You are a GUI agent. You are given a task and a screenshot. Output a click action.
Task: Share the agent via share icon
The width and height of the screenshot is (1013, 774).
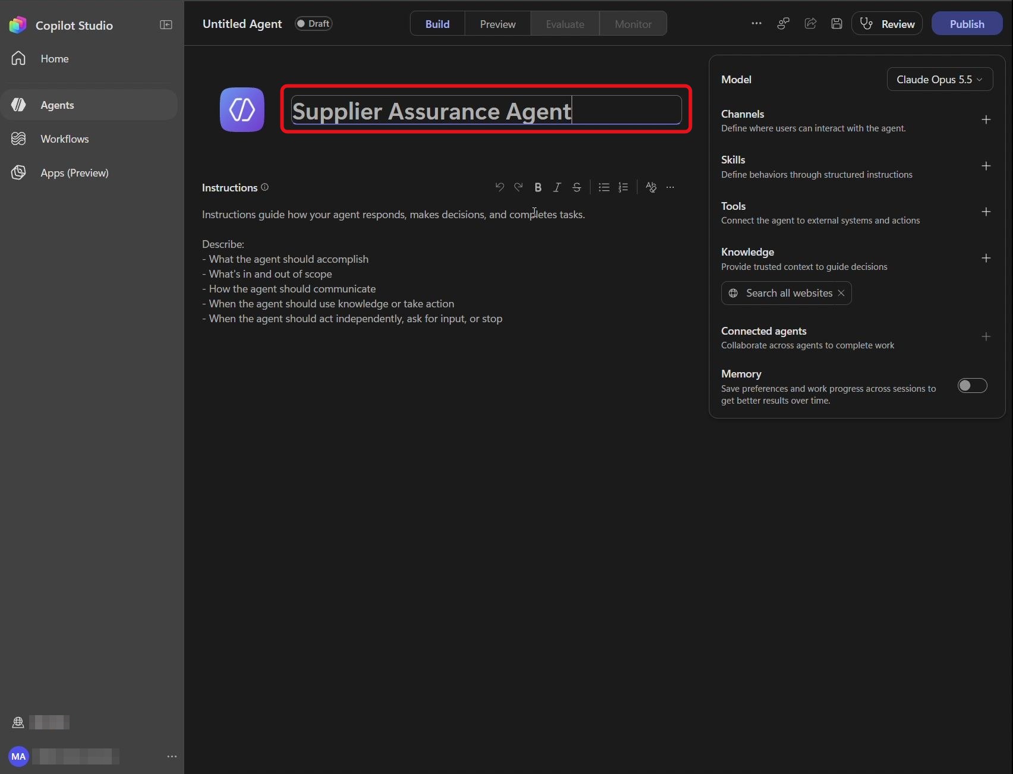pos(810,24)
